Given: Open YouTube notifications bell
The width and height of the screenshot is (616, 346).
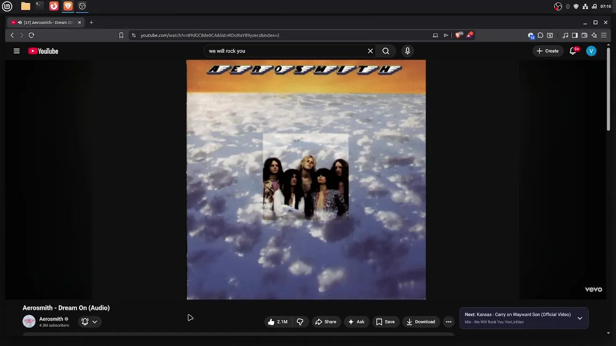Looking at the screenshot, I should pos(573,51).
